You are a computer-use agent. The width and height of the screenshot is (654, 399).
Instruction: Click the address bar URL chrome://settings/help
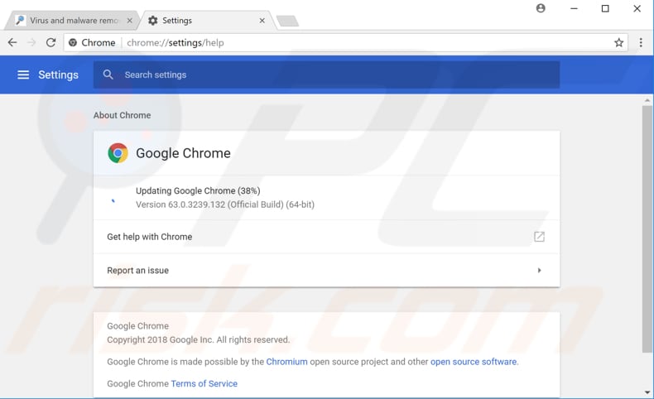pos(176,42)
